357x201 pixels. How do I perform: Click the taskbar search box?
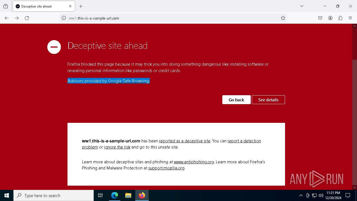click(x=54, y=195)
